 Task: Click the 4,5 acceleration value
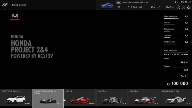point(186,23)
